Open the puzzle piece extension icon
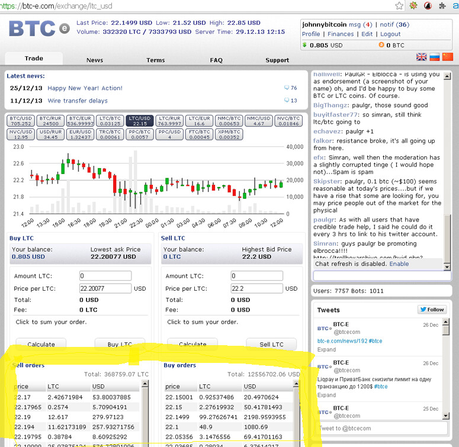The image size is (459, 447). [x=442, y=5]
